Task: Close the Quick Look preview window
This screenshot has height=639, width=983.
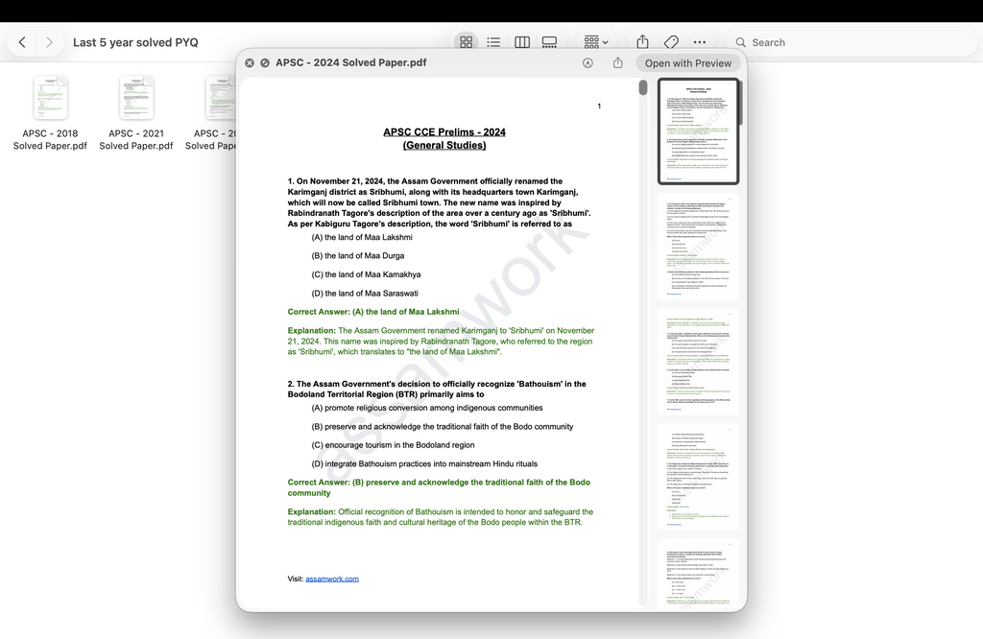Action: click(250, 62)
